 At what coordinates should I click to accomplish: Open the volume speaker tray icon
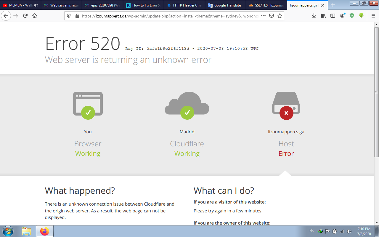point(349,231)
